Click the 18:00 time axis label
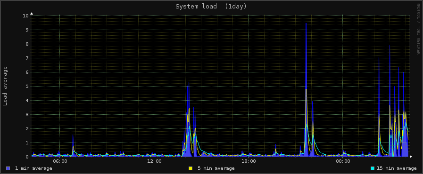423x174 pixels. (x=249, y=161)
